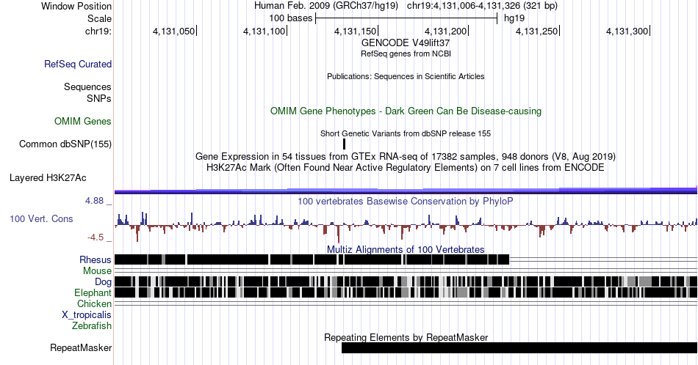The width and height of the screenshot is (698, 365).
Task: Click the Dog alignment block row
Action: pos(406,281)
